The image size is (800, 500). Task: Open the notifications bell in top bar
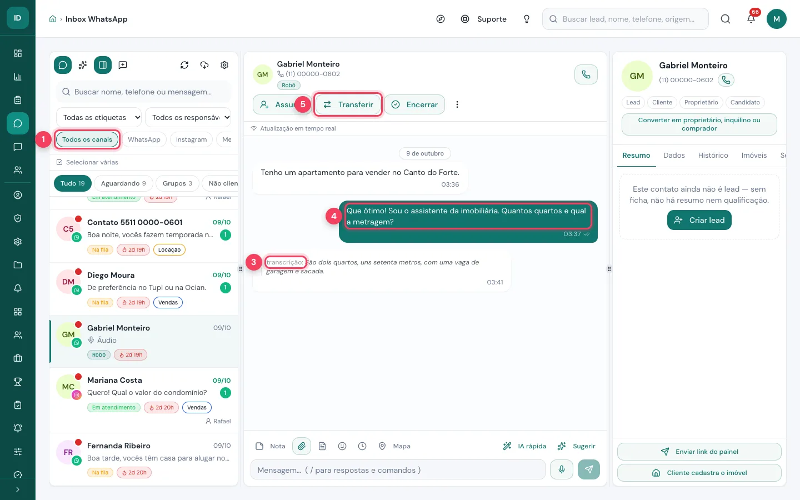pyautogui.click(x=751, y=19)
